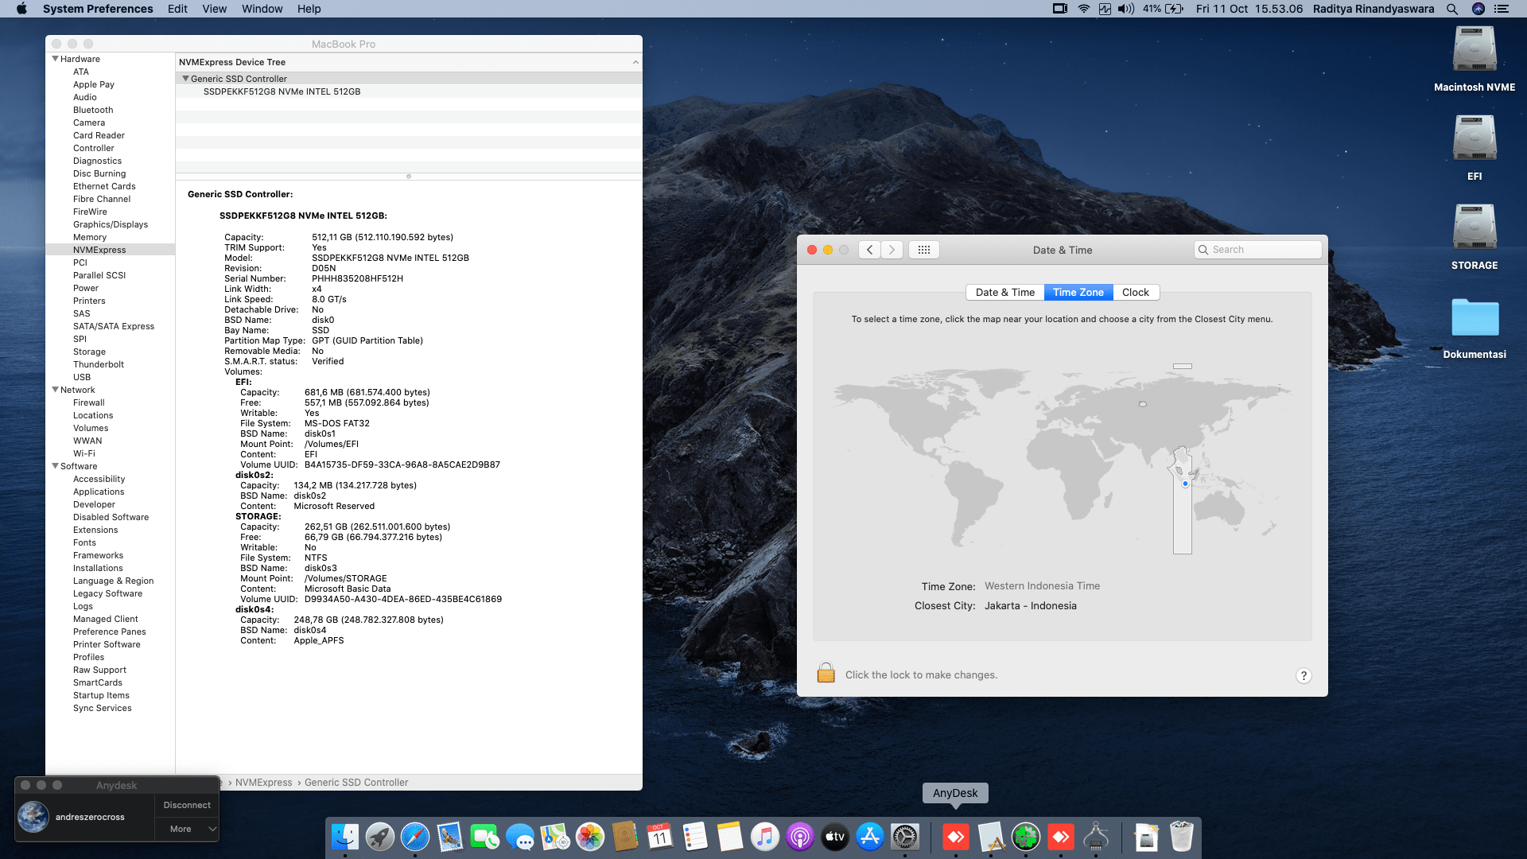Screen dimensions: 1527x859
Task: Collapse the Generic SSD Controller tree row
Action: pos(185,79)
